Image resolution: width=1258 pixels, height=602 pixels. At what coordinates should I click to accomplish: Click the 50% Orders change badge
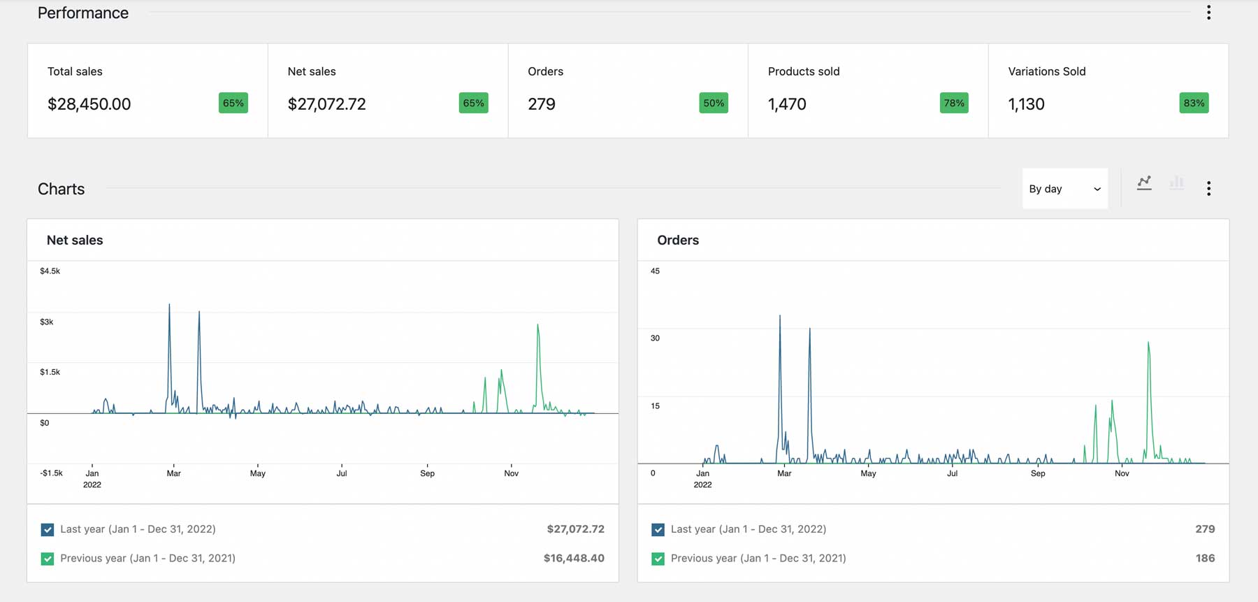click(x=714, y=103)
